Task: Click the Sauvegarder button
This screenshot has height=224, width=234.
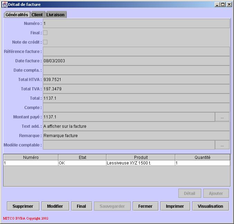Action: (112, 206)
